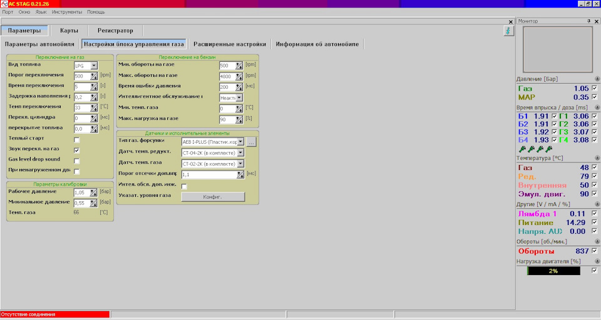Open Информация об автомобиле sub-tab

coord(317,44)
